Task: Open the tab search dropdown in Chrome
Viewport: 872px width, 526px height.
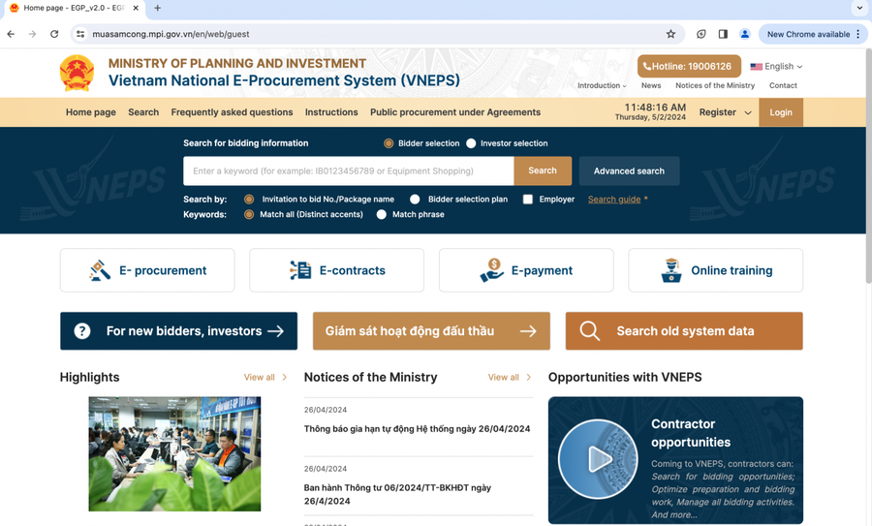Action: (x=859, y=8)
